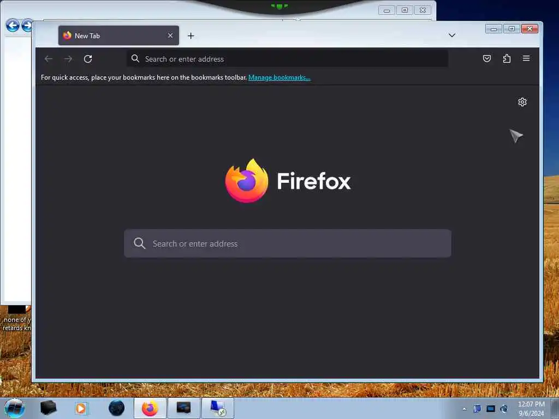Viewport: 559px width, 419px height.
Task: Select the New Tab tab
Action: tap(118, 35)
